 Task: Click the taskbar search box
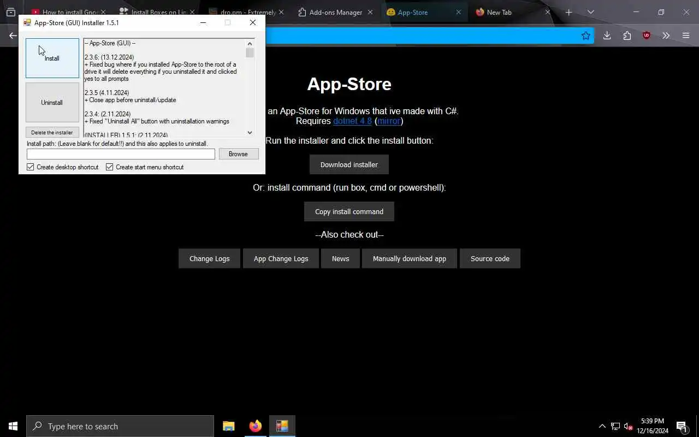tap(120, 426)
